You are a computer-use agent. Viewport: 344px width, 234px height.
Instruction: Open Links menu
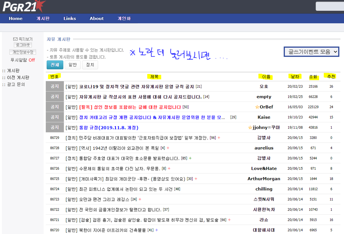(x=70, y=19)
